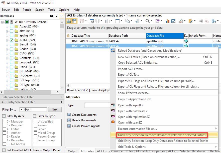This screenshot has height=153, width=221.
Task: Click the expand-all plus icon in Databases header
Action: [x=52, y=16]
